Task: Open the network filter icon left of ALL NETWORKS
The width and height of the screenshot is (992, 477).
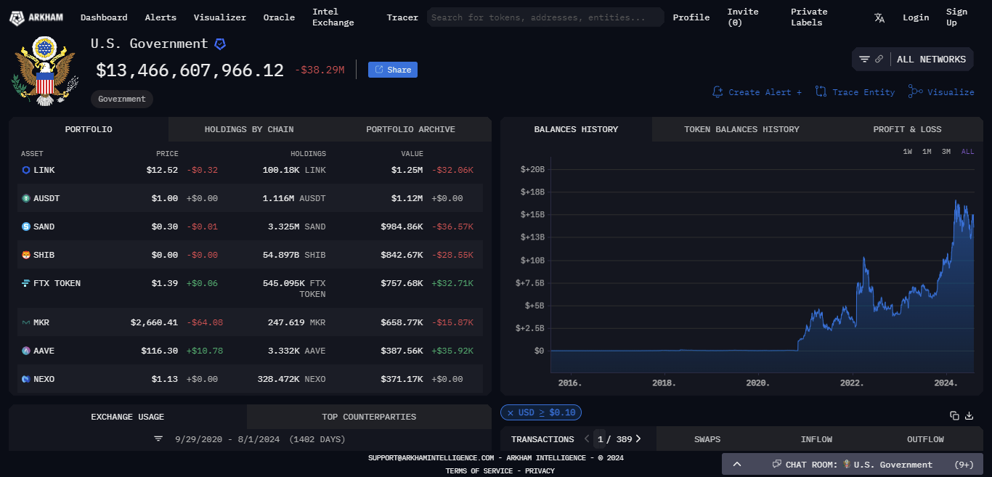Action: click(x=864, y=60)
